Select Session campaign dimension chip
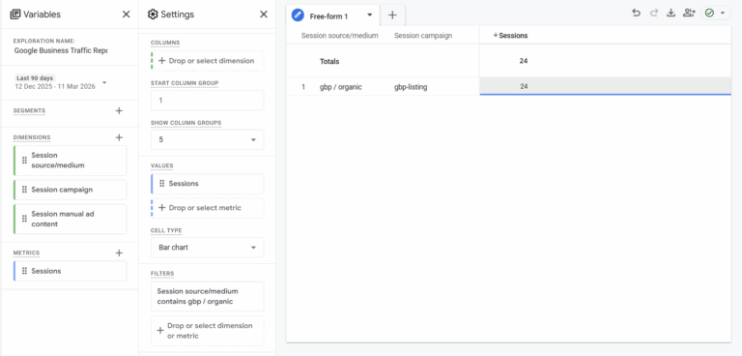Viewport: 742px width, 356px height. point(70,190)
